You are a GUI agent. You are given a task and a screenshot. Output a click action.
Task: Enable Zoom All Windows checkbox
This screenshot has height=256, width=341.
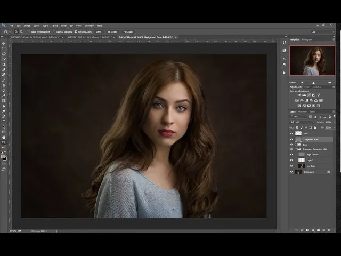pos(54,32)
